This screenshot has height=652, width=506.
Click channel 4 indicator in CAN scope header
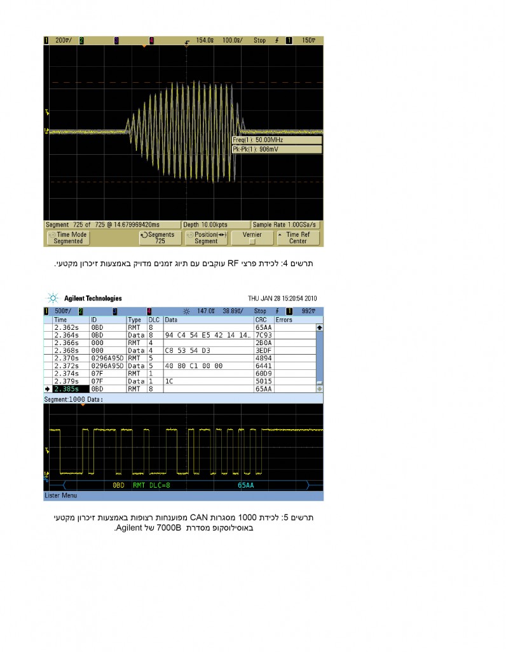pos(149,311)
